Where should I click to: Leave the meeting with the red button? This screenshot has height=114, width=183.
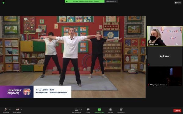click(177, 111)
